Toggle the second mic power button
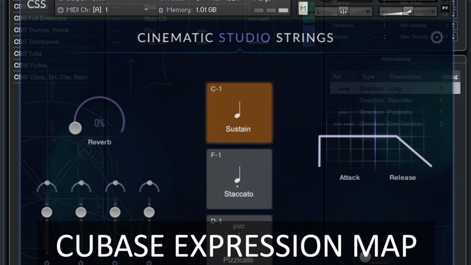 (81, 262)
